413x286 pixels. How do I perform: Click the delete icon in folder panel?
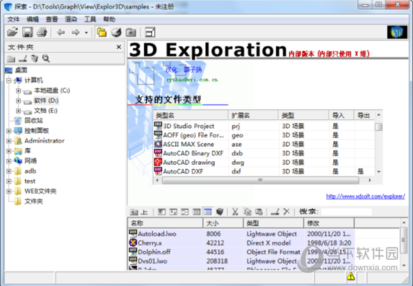tap(34, 59)
